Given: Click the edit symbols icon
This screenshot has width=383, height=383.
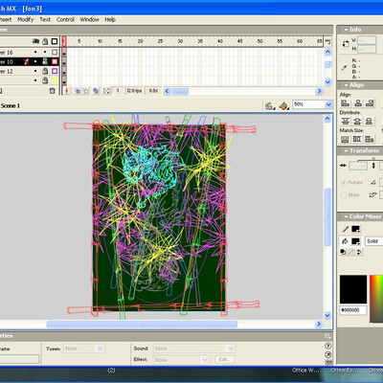Looking at the screenshot, I should [283, 105].
